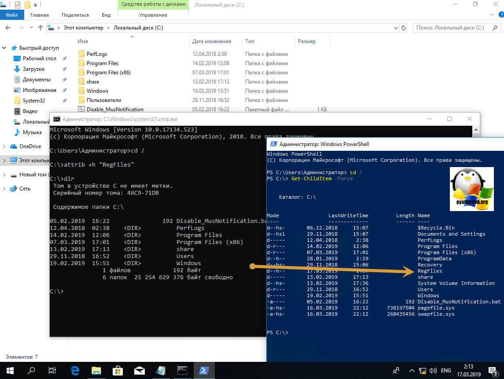The width and height of the screenshot is (504, 379).
Task: Click the search box for Локальный диск (C:)
Action: coord(453,28)
